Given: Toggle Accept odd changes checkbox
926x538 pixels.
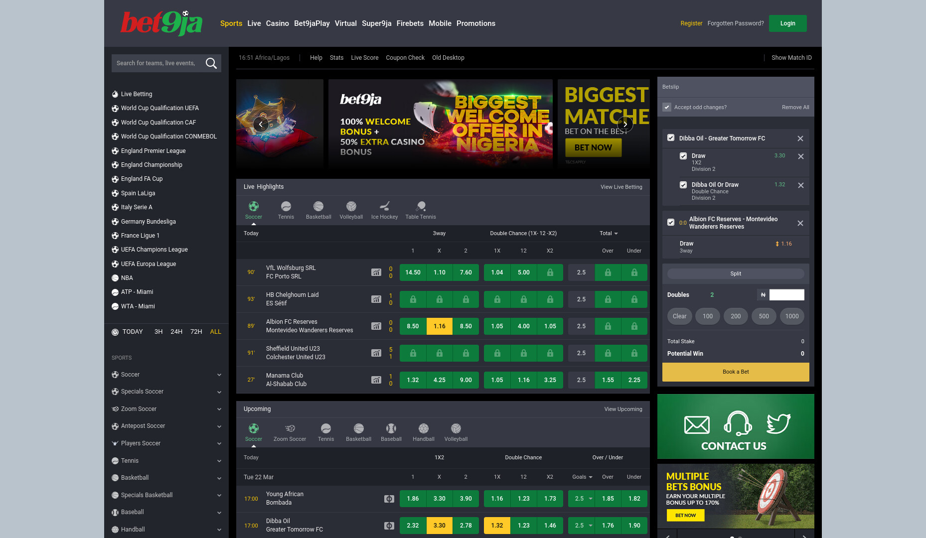Looking at the screenshot, I should (x=667, y=107).
